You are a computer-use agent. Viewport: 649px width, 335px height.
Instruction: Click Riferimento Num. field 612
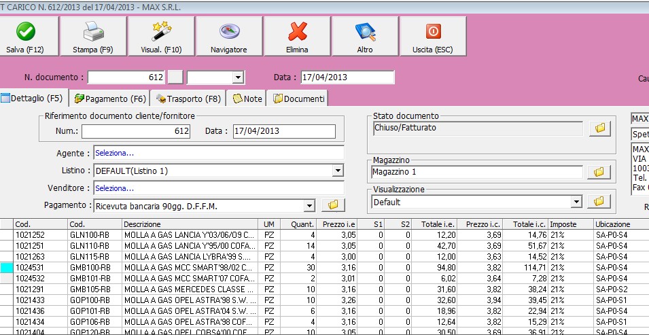point(136,131)
